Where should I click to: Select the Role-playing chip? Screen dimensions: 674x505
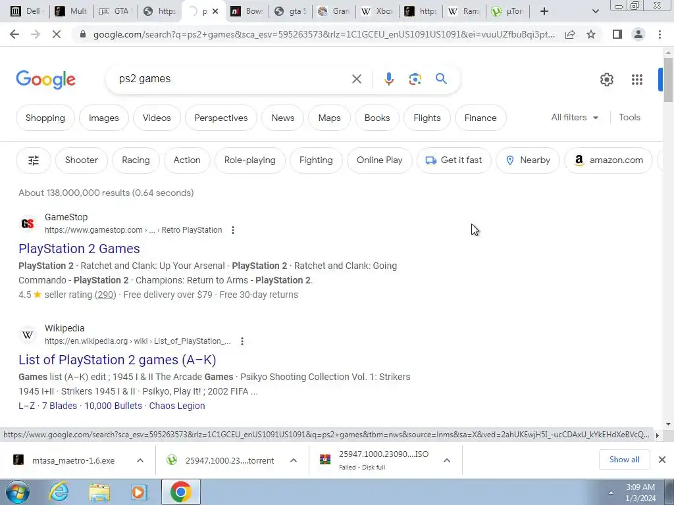tap(249, 160)
